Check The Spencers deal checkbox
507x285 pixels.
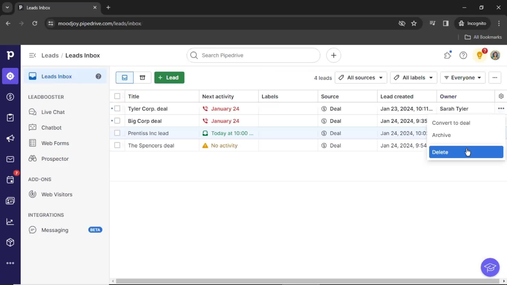click(117, 145)
